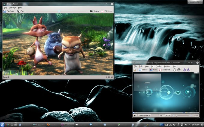Toggle the Volume control in Dragon Player
Viewport: 204px width, 127px height.
click(94, 11)
